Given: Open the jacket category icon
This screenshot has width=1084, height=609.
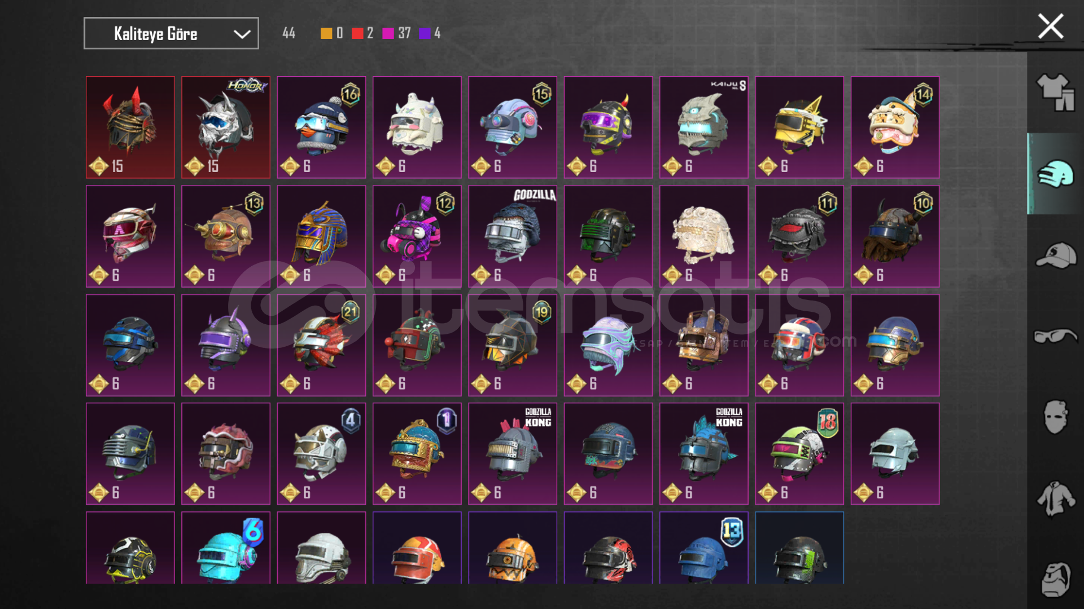Looking at the screenshot, I should [1055, 498].
